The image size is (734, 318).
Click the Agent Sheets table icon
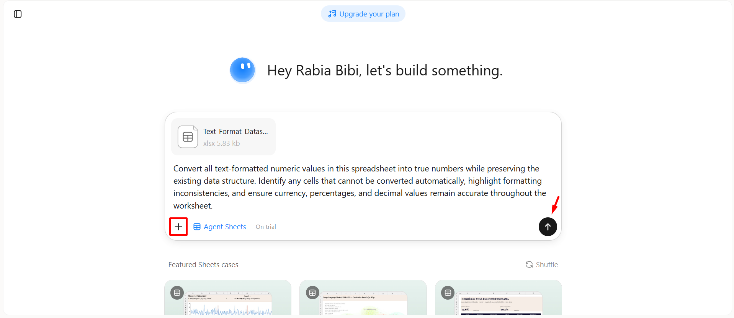tap(197, 227)
